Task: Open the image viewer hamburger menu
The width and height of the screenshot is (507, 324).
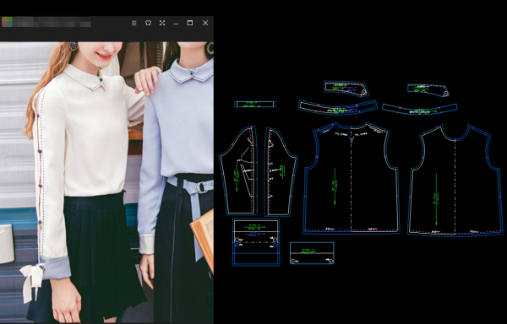Action: (x=134, y=23)
